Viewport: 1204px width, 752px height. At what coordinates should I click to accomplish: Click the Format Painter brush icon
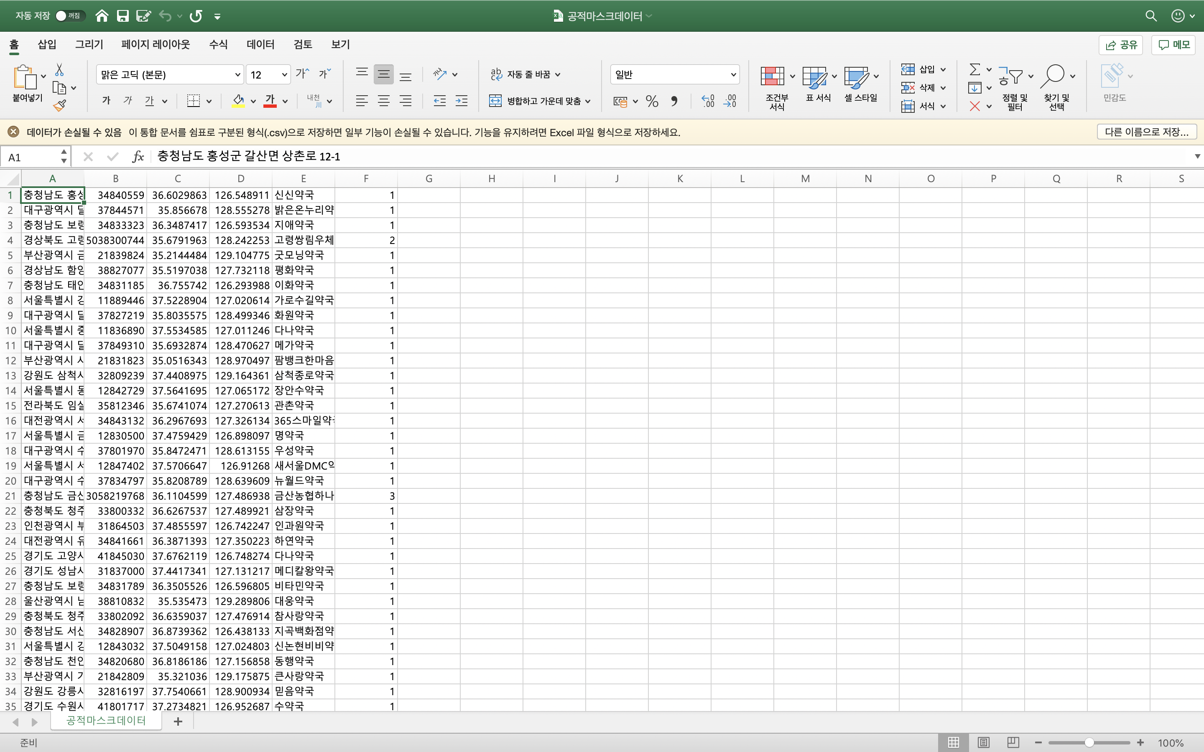[x=59, y=105]
